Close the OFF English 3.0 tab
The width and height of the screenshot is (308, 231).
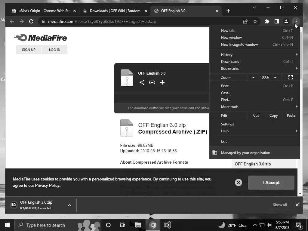[x=217, y=11]
